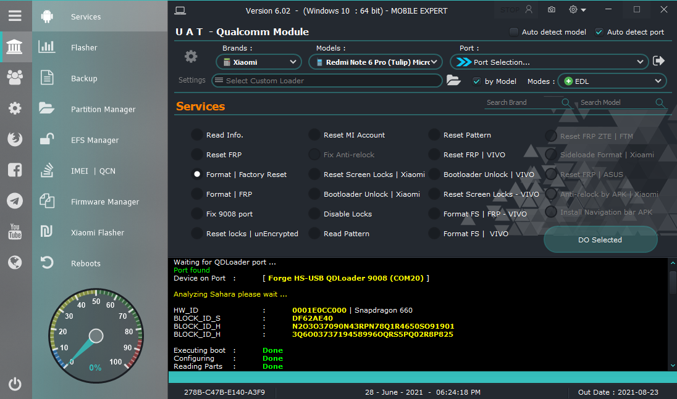Click the Firmware Manager copy icon
Viewport: 677px width, 399px height.
[x=46, y=201]
